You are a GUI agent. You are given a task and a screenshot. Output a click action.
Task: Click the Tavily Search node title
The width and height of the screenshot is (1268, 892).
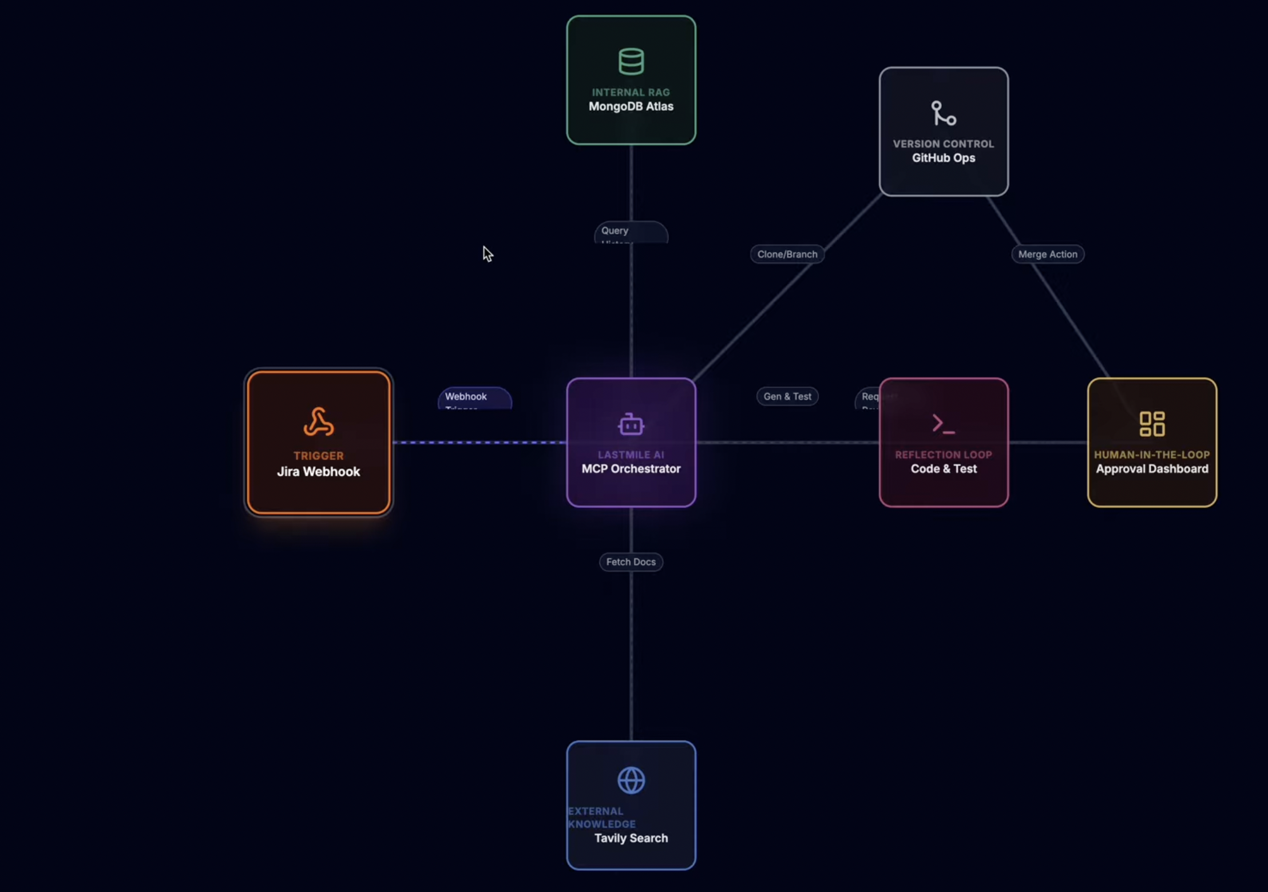pyautogui.click(x=631, y=838)
